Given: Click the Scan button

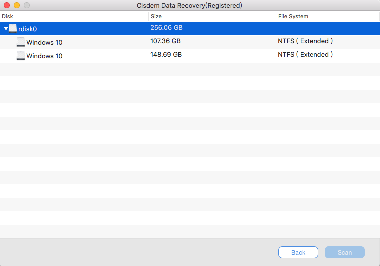Looking at the screenshot, I should coord(345,252).
